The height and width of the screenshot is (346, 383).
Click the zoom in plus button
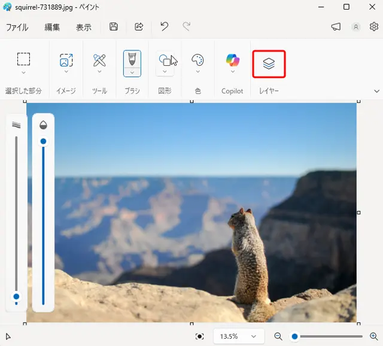(374, 336)
